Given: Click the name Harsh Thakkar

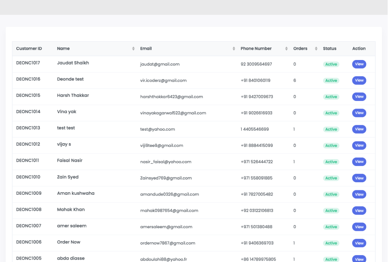Looking at the screenshot, I should click(73, 95).
